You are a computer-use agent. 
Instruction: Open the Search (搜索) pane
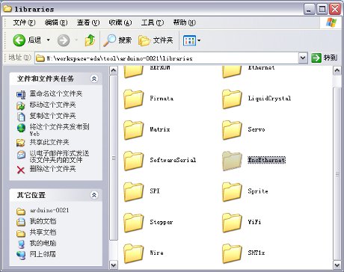pyautogui.click(x=117, y=40)
